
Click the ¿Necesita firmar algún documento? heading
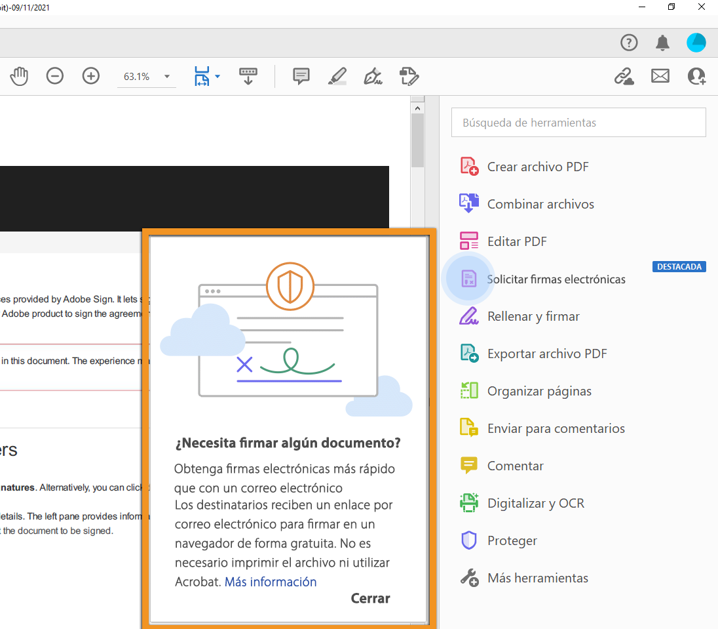[x=288, y=443]
